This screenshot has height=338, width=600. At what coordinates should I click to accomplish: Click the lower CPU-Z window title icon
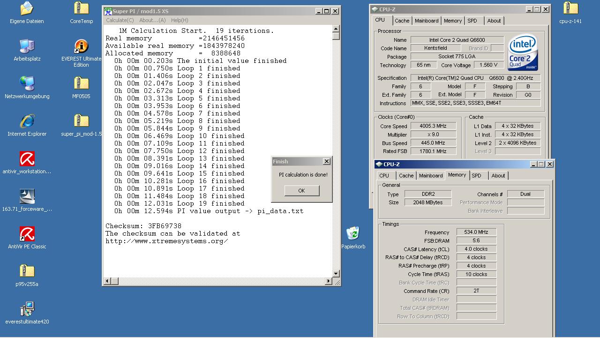379,164
